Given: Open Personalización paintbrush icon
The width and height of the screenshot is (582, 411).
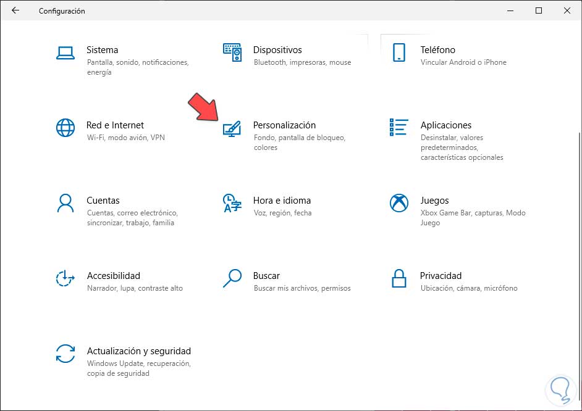Looking at the screenshot, I should [x=232, y=128].
